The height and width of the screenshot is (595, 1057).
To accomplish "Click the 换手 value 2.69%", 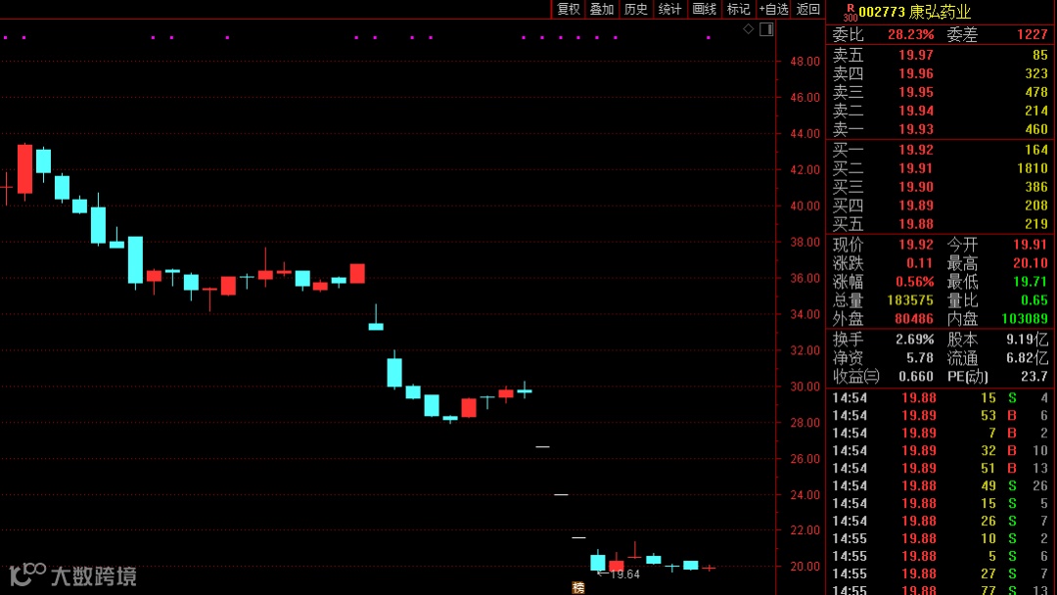I will [x=915, y=340].
